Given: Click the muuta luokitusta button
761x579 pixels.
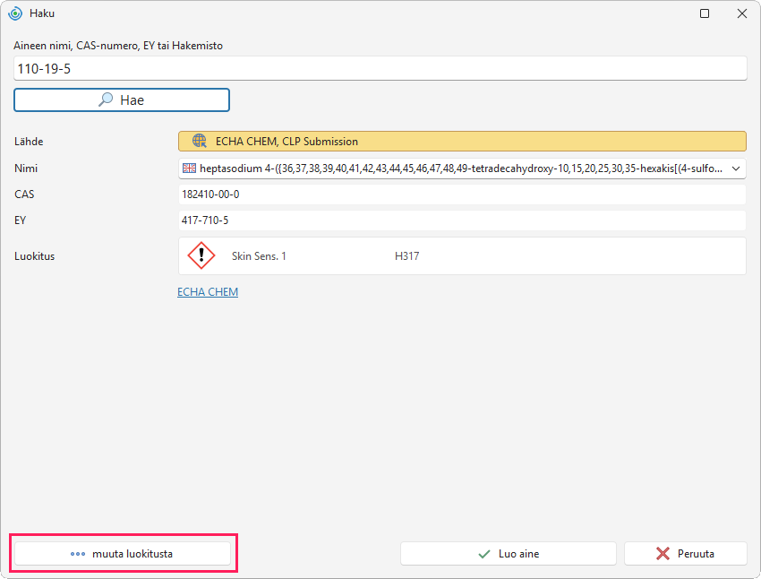Looking at the screenshot, I should click(x=123, y=554).
